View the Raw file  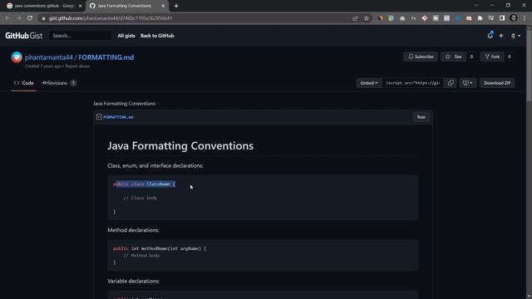(421, 117)
